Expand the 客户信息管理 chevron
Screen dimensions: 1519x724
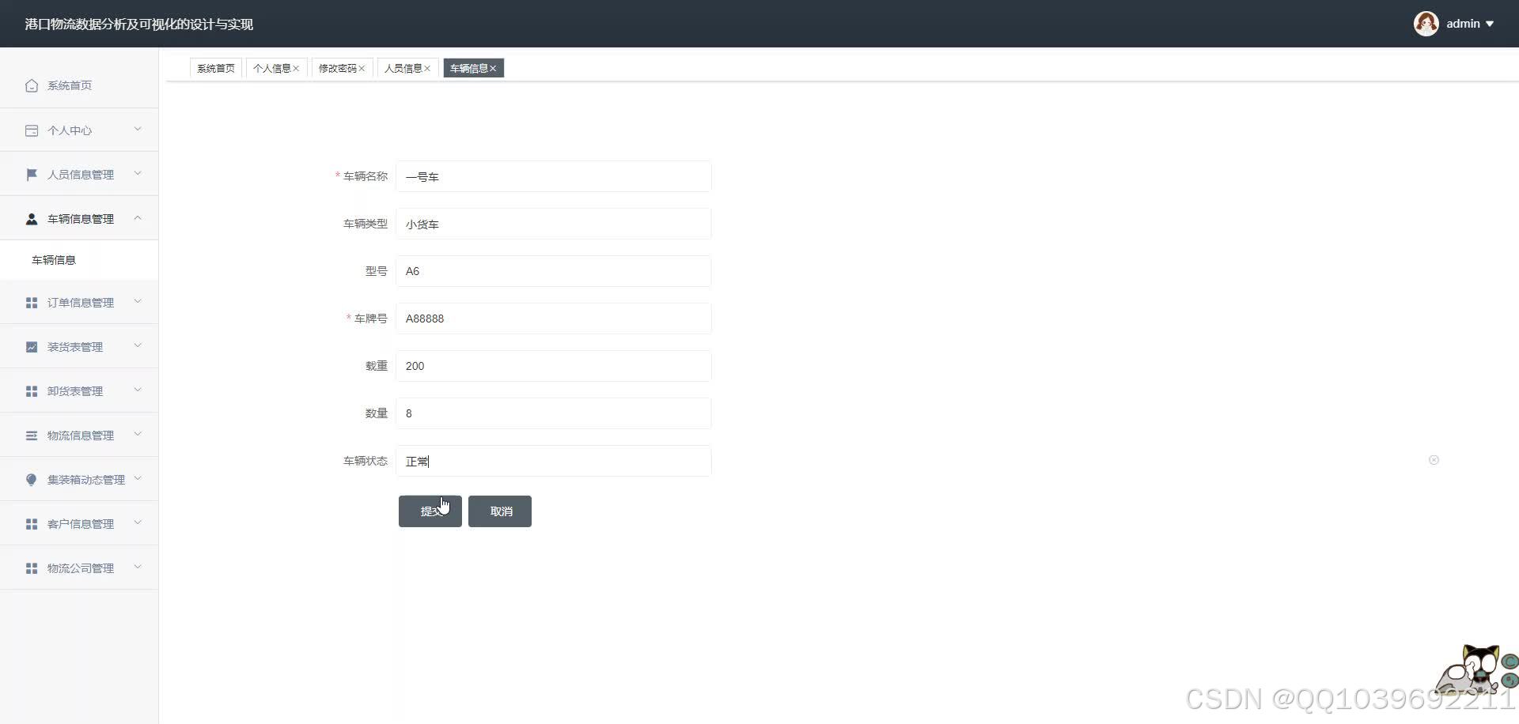pyautogui.click(x=138, y=522)
